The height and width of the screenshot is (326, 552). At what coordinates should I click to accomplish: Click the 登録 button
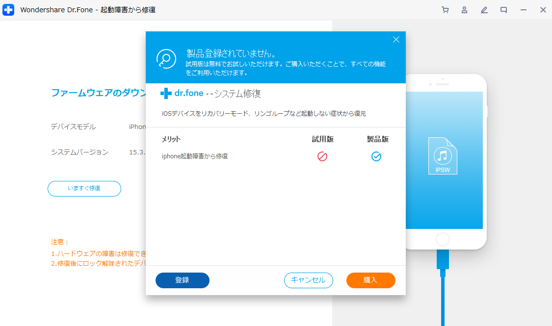pyautogui.click(x=183, y=280)
